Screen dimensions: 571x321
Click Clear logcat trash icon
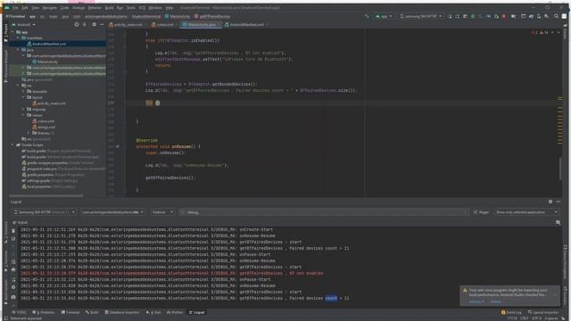point(13,231)
